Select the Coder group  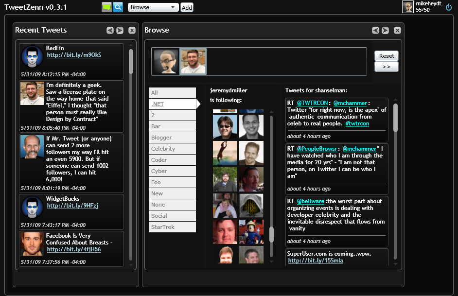tap(172, 160)
